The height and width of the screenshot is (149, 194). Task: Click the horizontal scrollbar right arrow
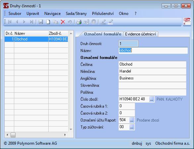[65, 135]
